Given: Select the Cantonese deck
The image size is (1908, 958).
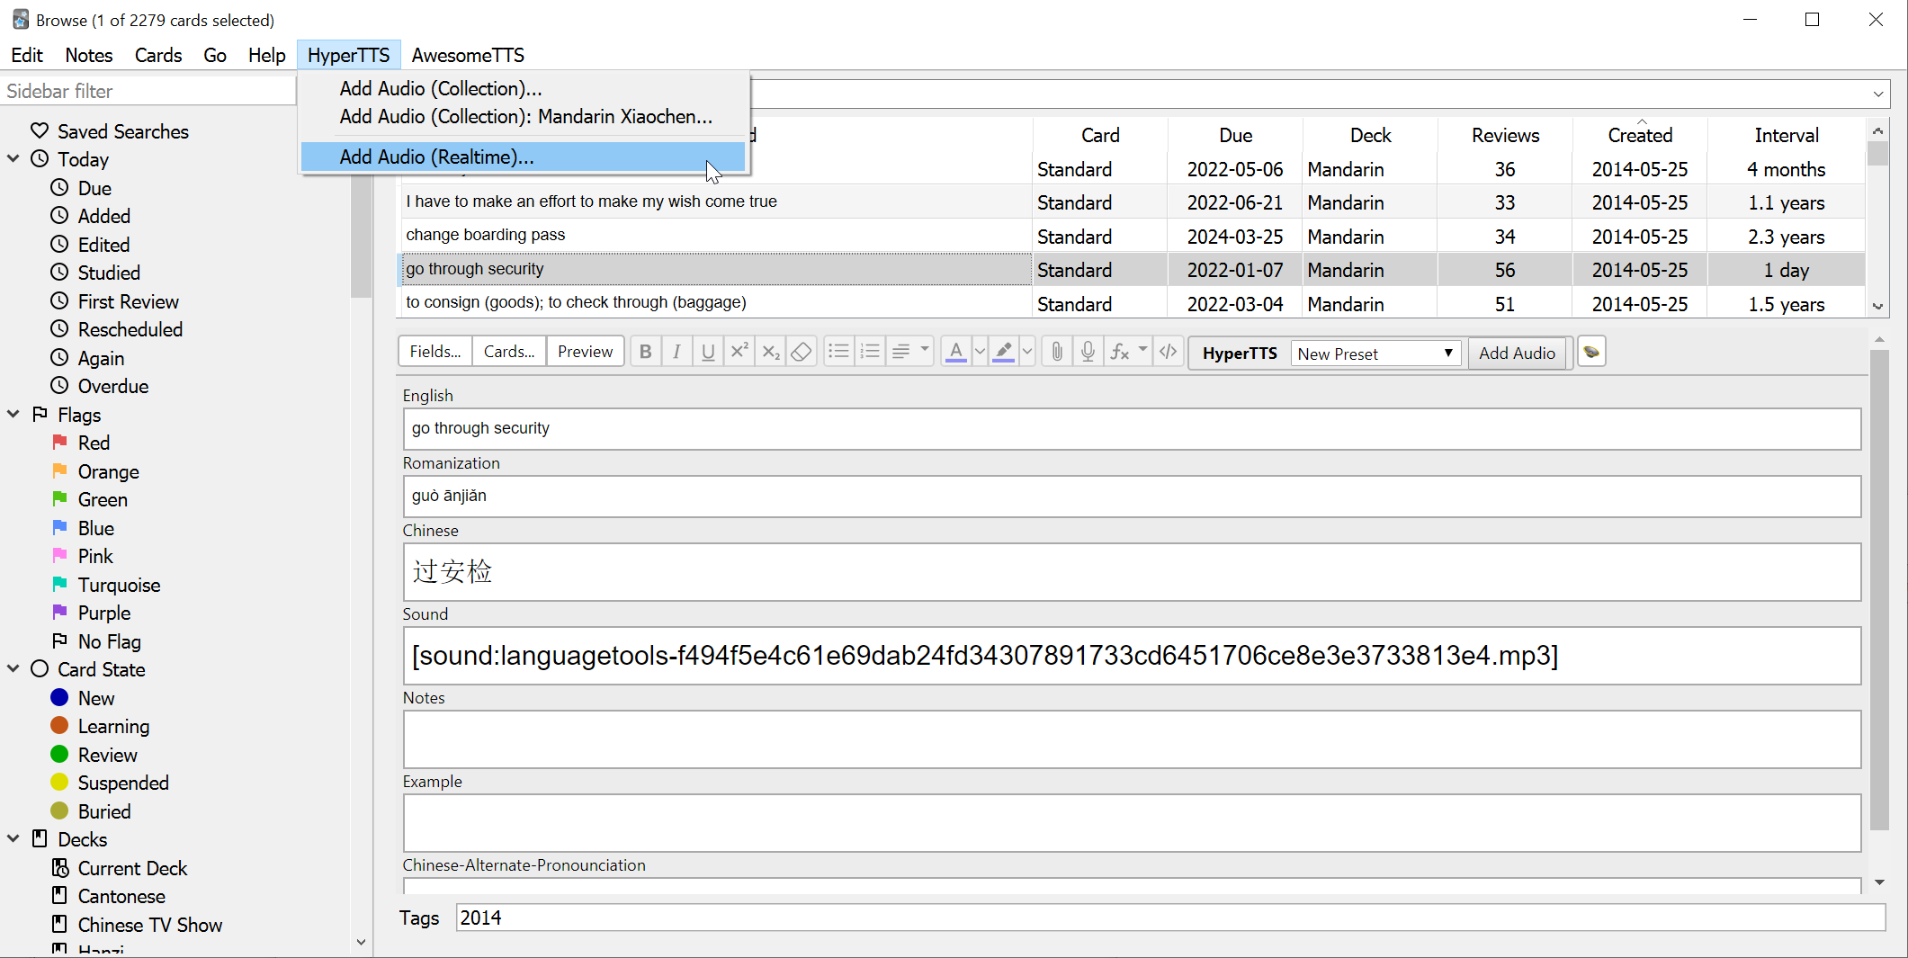Looking at the screenshot, I should [121, 896].
